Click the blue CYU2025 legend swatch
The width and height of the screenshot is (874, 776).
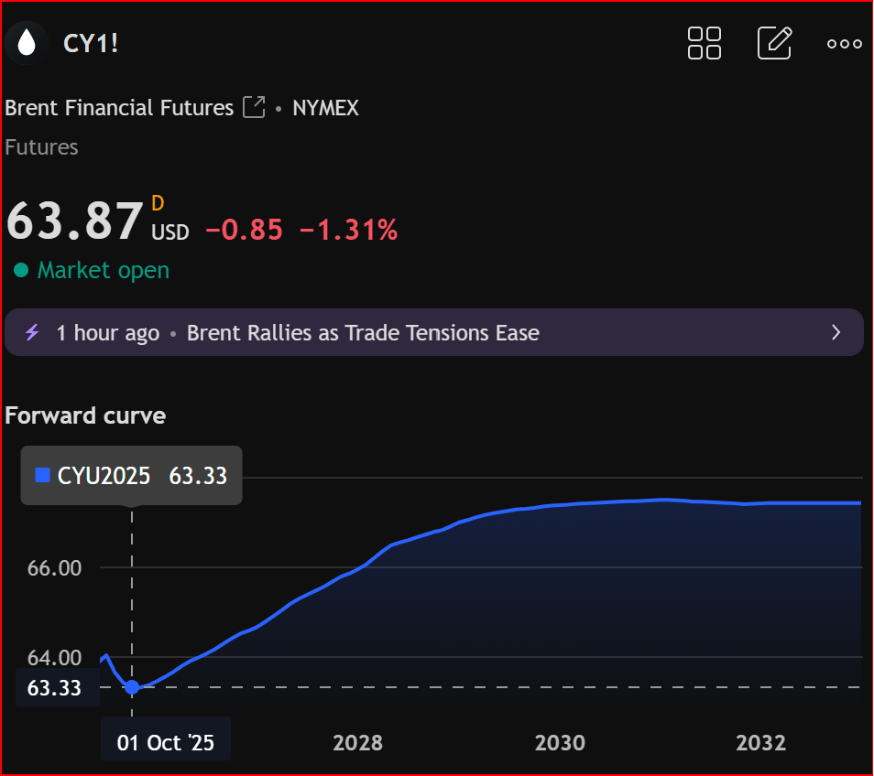[42, 475]
